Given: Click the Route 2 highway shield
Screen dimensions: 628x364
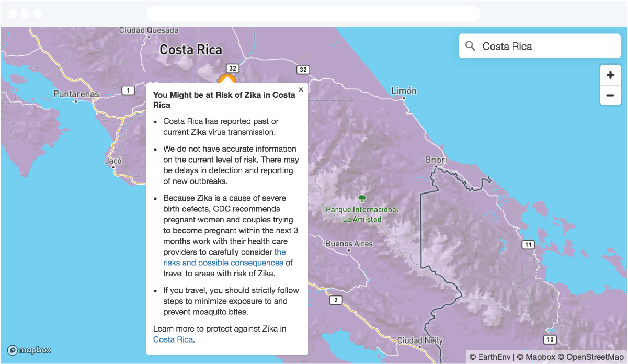Looking at the screenshot, I should click(x=336, y=300).
